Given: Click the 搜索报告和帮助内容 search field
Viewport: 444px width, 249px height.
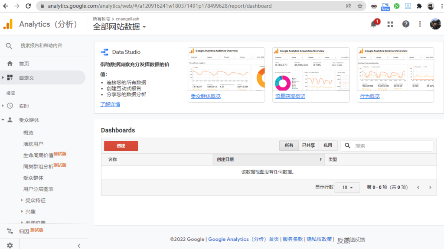Looking at the screenshot, I should pos(41,45).
